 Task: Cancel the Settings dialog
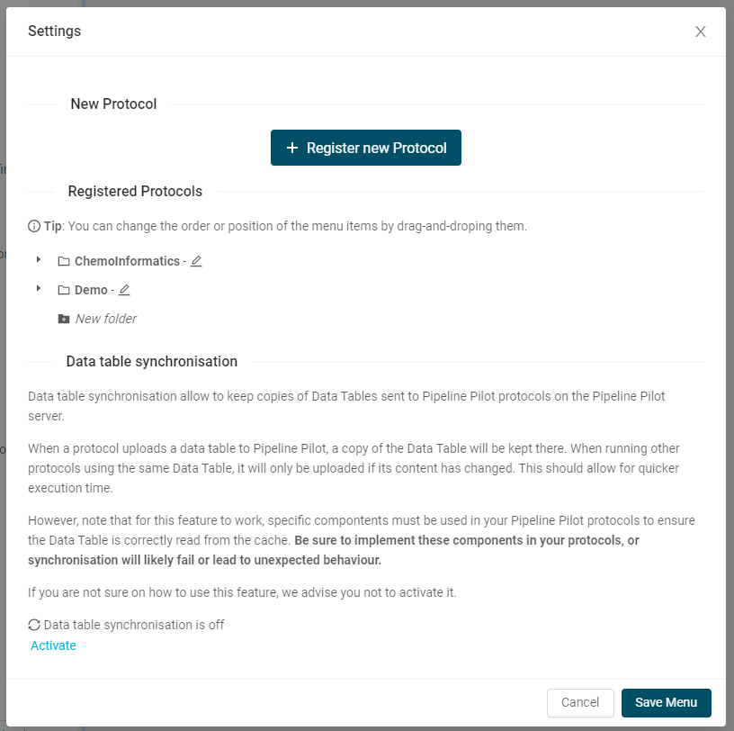click(x=580, y=702)
